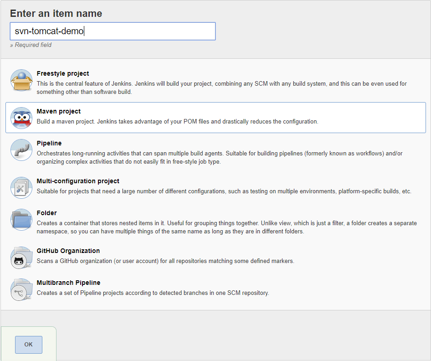This screenshot has width=431, height=361.
Task: Click the 'Enter an item name' heading
Action: tap(56, 14)
